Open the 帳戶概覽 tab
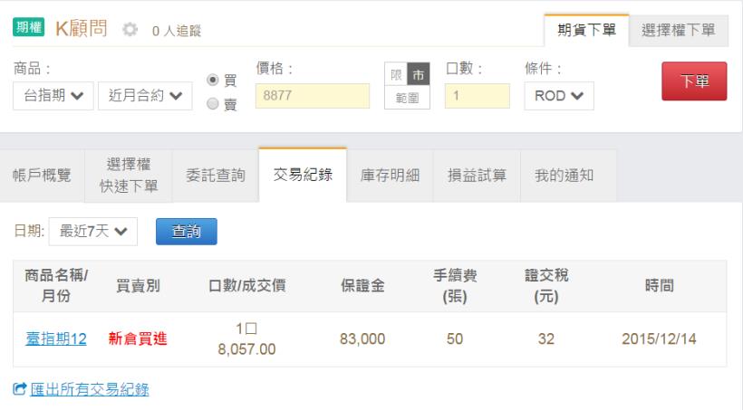Viewport: 743px width, 410px height. click(x=42, y=176)
